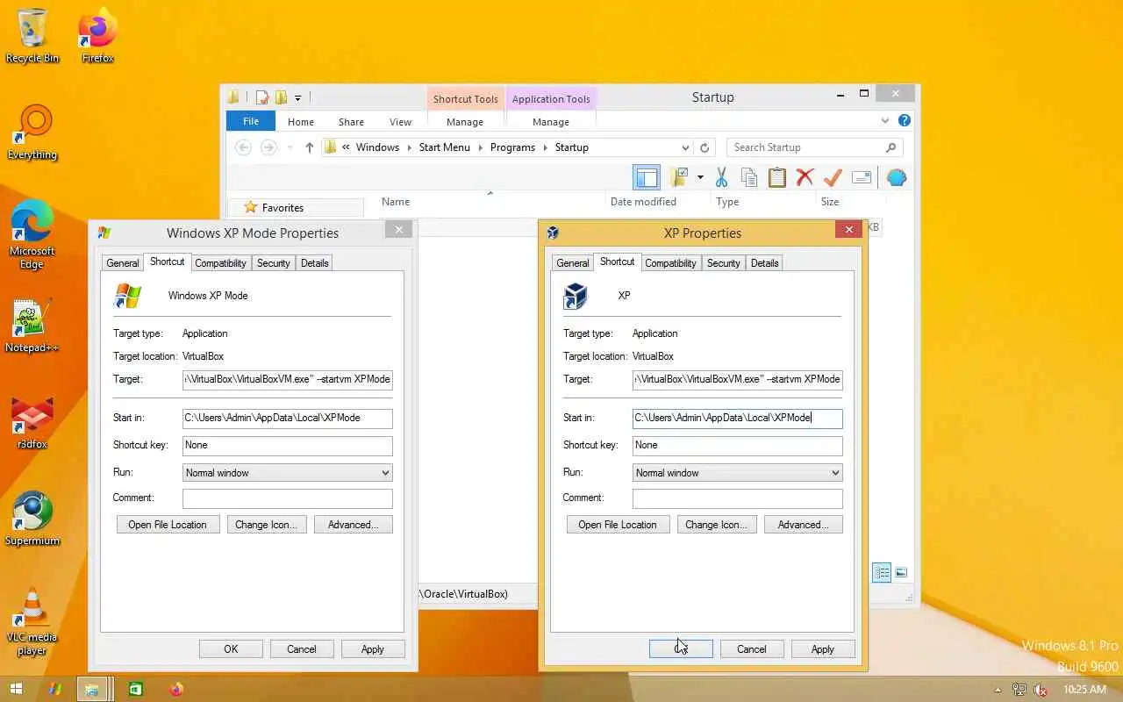Click the Explorer Forward arrow
Image resolution: width=1123 pixels, height=702 pixels.
point(269,147)
